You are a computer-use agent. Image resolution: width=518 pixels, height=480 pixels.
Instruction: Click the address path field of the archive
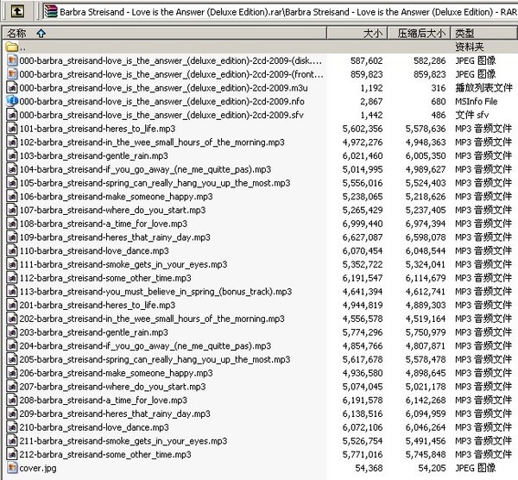280,12
